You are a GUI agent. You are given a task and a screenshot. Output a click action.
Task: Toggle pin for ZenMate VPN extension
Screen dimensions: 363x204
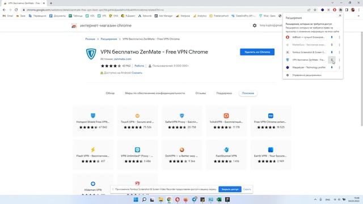(x=332, y=60)
